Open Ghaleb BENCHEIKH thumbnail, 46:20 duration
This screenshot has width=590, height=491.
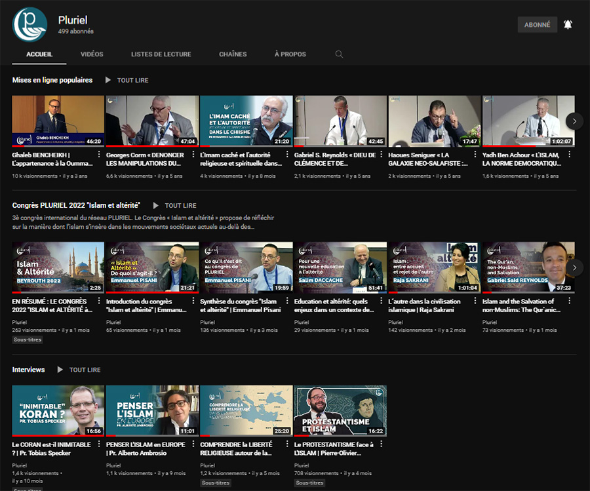coord(58,121)
